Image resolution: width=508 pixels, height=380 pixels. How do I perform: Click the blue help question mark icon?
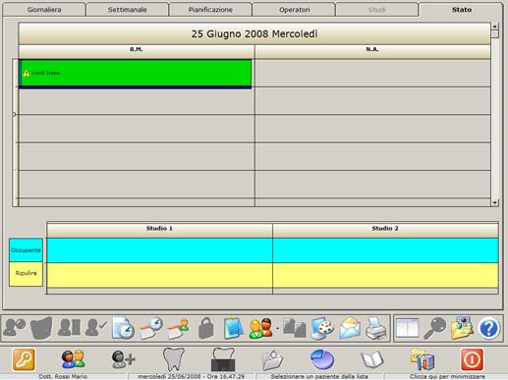pyautogui.click(x=488, y=328)
